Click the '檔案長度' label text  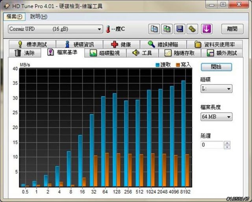pyautogui.click(x=211, y=107)
